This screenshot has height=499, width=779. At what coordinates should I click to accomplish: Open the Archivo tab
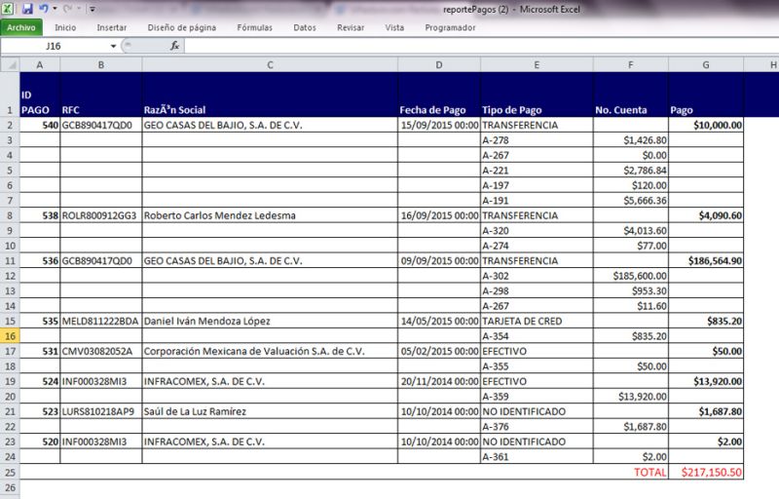(21, 28)
